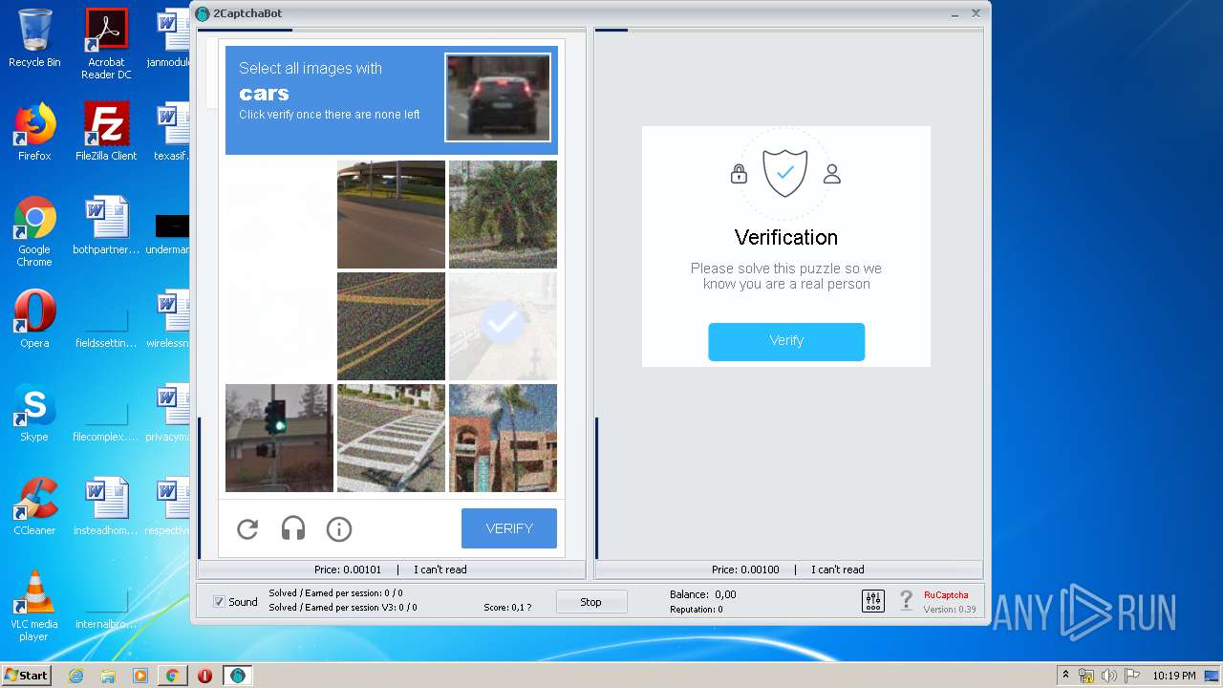The image size is (1223, 688).
Task: Deselect the checked captcha tile
Action: pos(503,326)
